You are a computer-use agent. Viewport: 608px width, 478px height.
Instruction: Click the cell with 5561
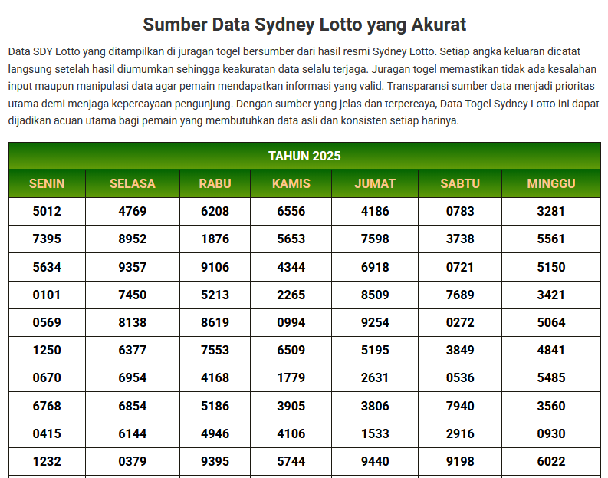coord(551,239)
